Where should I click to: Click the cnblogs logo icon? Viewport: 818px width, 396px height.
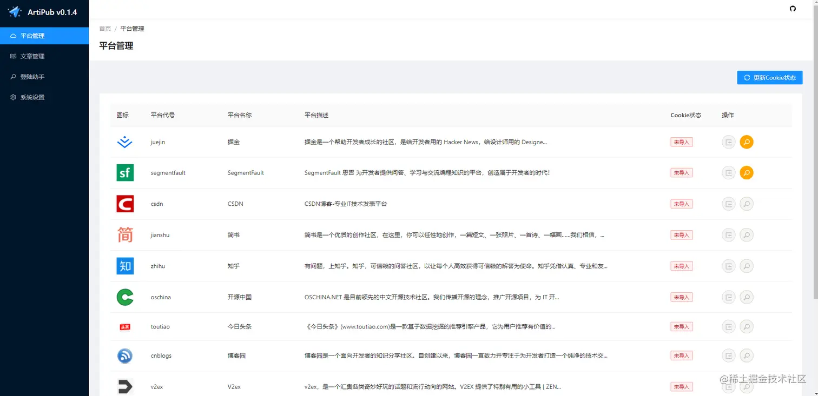[x=125, y=356]
